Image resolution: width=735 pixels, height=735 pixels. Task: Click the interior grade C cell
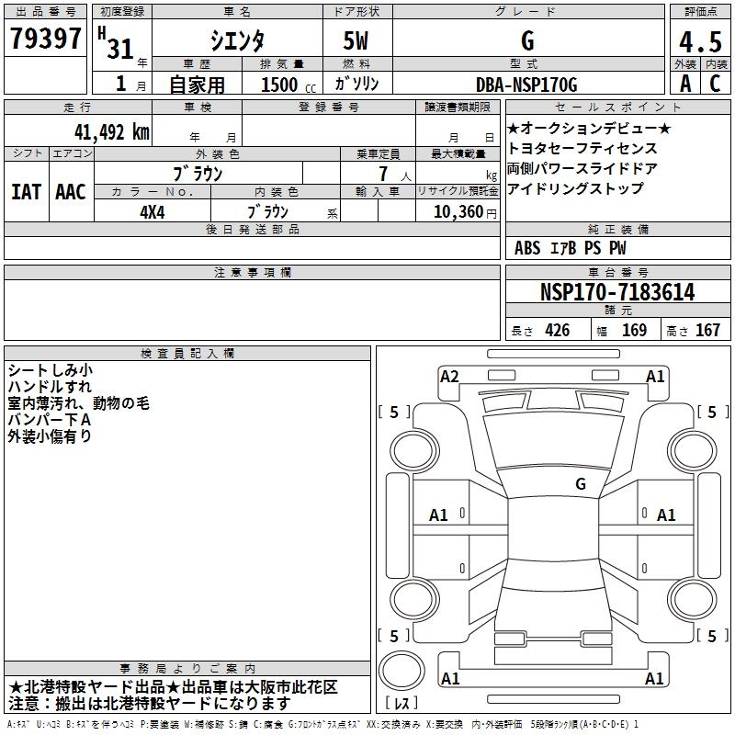(x=715, y=83)
